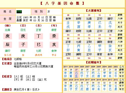Click the 丑 branch in the age 79 luck column
The height and width of the screenshot is (93, 126).
[x=89, y=50]
